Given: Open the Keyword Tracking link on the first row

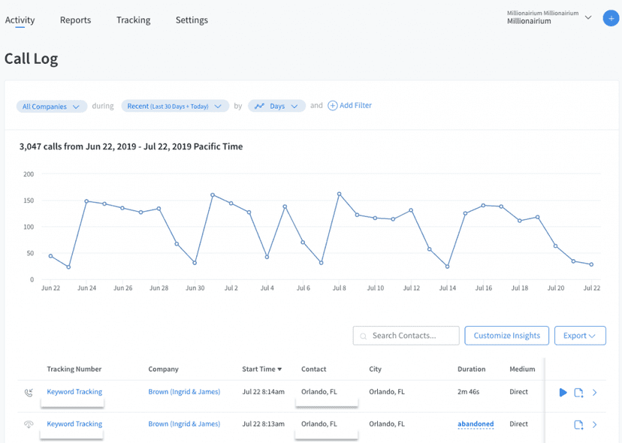Looking at the screenshot, I should tap(74, 392).
